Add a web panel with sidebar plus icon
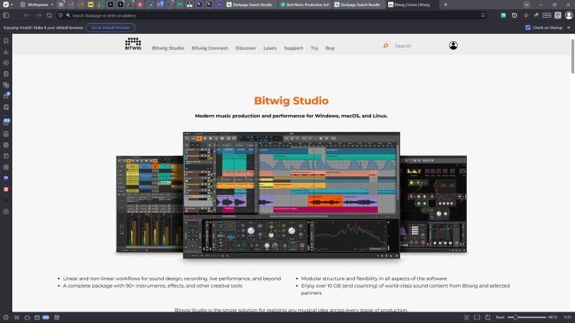Image resolution: width=575 pixels, height=323 pixels. 6,212
